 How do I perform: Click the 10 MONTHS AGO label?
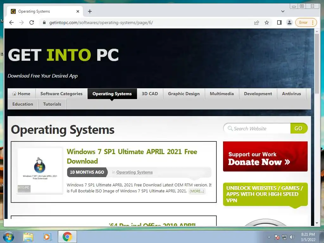click(x=87, y=172)
